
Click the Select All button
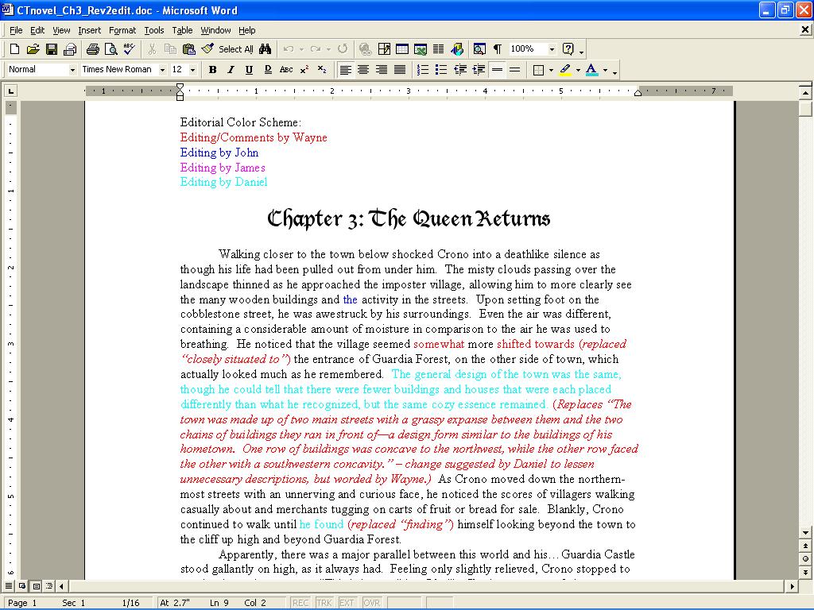[x=235, y=49]
